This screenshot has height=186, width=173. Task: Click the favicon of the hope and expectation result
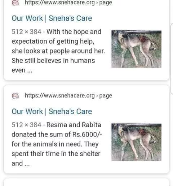pyautogui.click(x=15, y=3)
